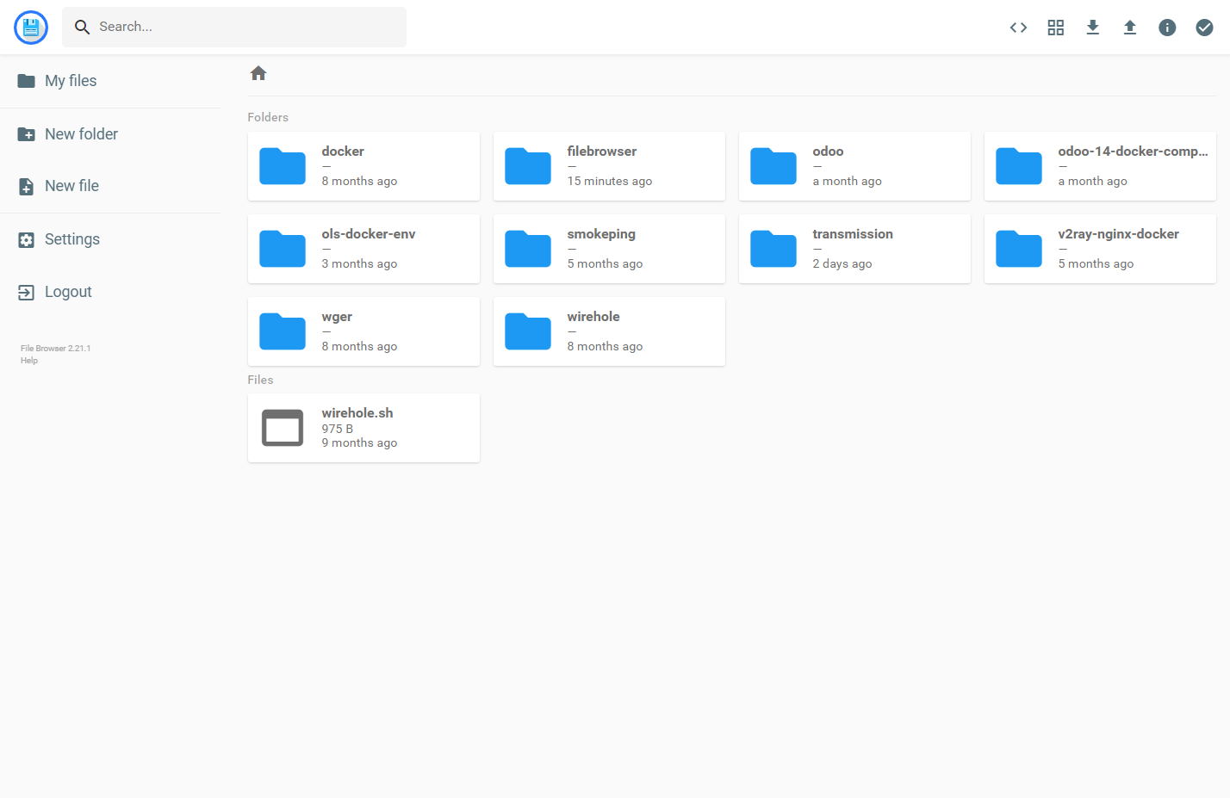Click the select-multiple checkmark icon
This screenshot has width=1230, height=798.
pos(1204,28)
